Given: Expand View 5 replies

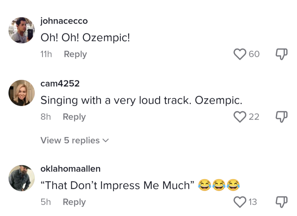Looking at the screenshot, I should [x=75, y=141].
